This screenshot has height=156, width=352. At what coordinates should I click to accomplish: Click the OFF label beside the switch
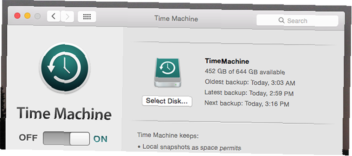tap(28, 138)
